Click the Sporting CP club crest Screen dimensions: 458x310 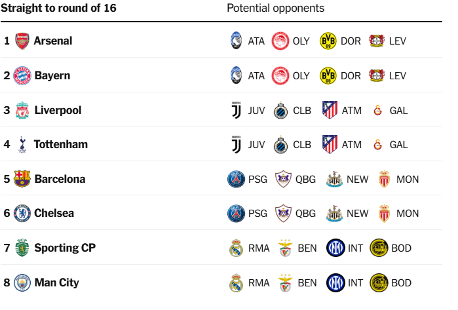click(x=22, y=248)
